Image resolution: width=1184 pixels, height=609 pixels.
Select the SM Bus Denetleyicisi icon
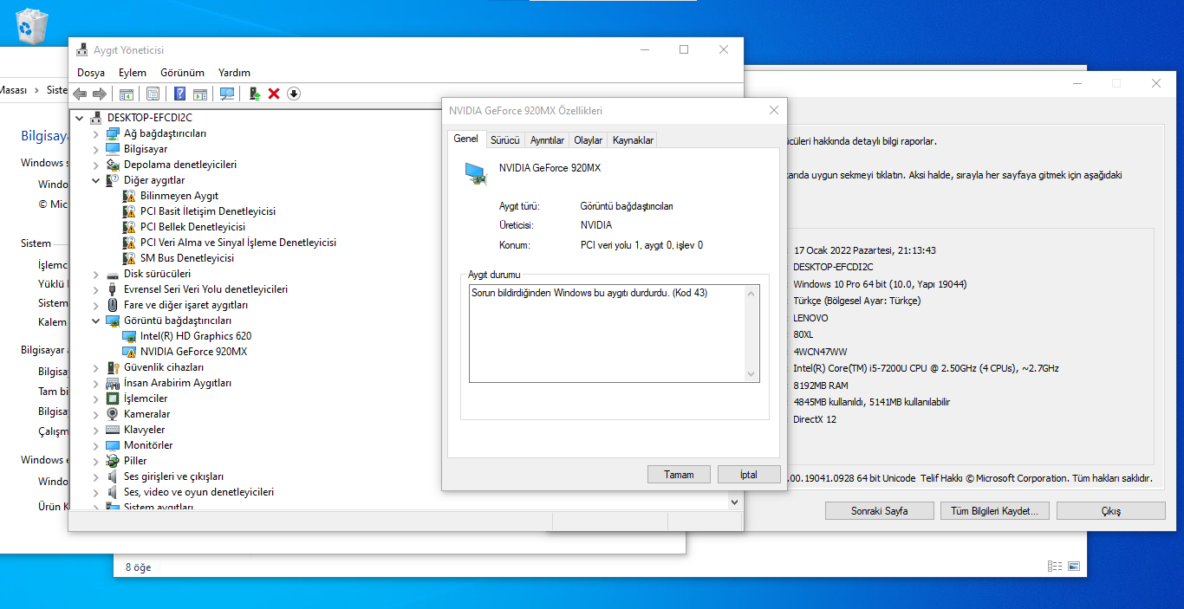[129, 258]
